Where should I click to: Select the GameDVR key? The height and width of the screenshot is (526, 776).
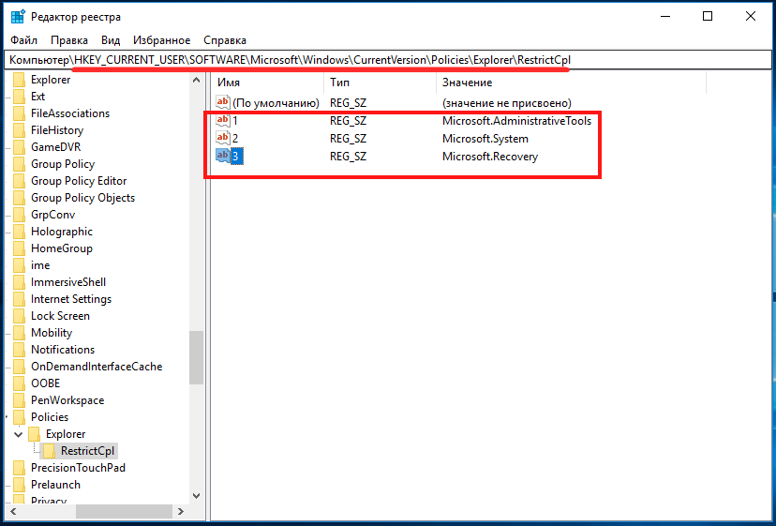click(x=55, y=148)
